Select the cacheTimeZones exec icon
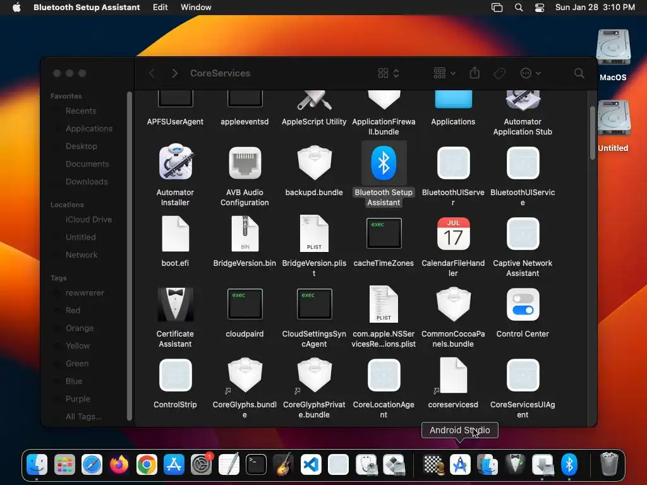647x485 pixels. click(384, 234)
